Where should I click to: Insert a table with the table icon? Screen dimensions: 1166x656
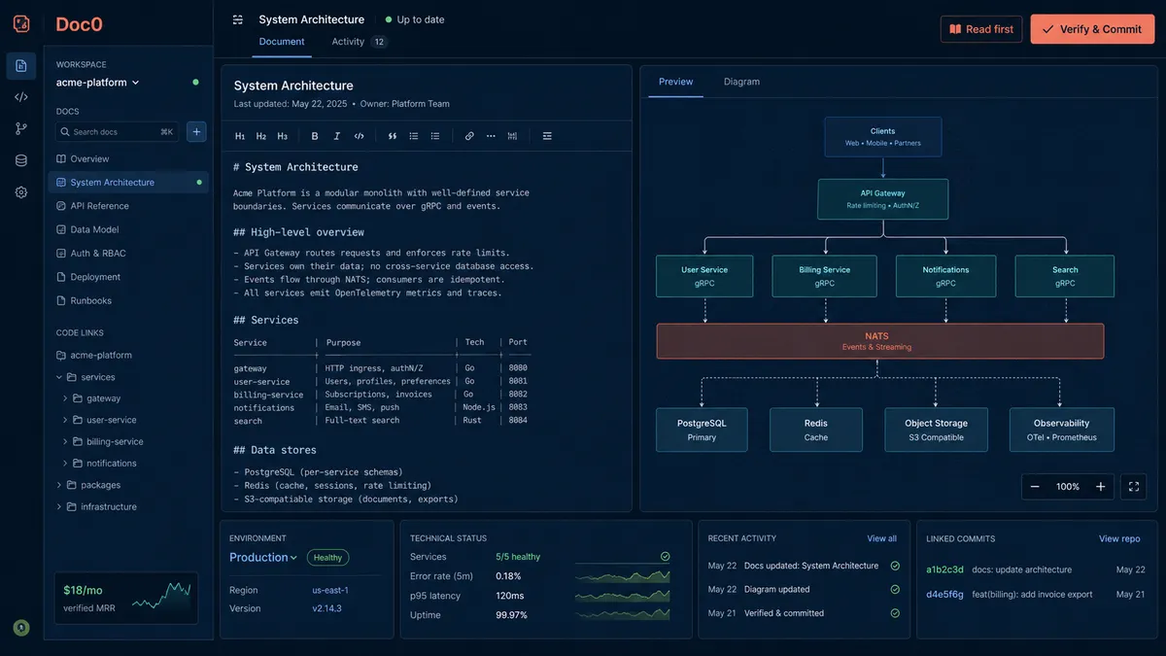point(512,136)
